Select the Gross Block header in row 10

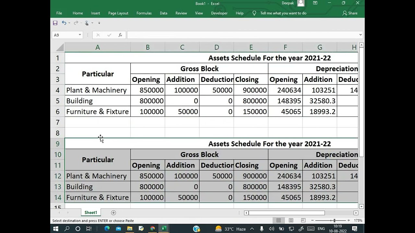199,155
